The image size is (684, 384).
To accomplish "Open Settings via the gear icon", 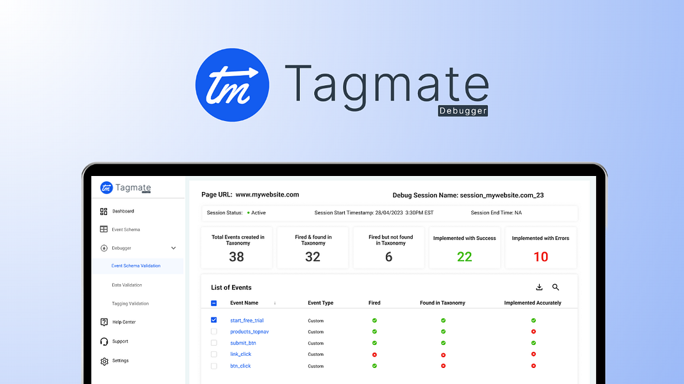I will (103, 360).
